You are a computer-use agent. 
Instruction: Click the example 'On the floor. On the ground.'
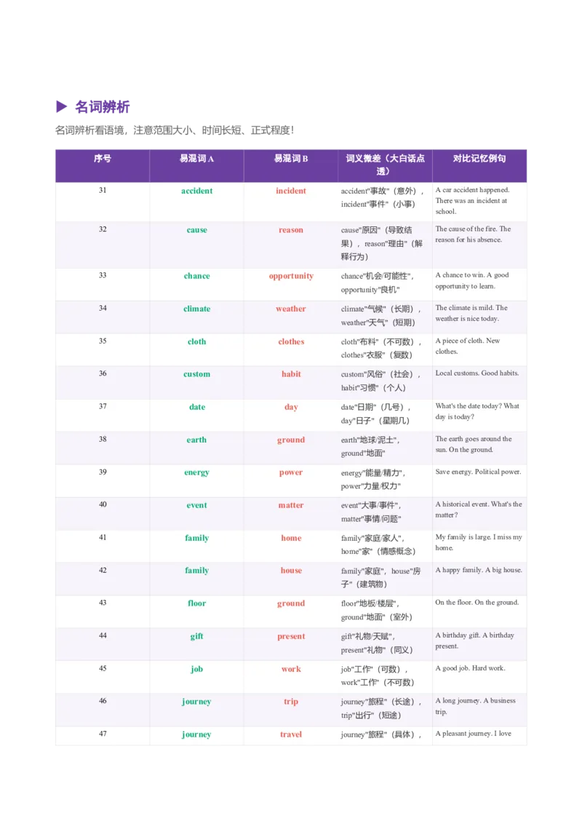[x=477, y=602]
